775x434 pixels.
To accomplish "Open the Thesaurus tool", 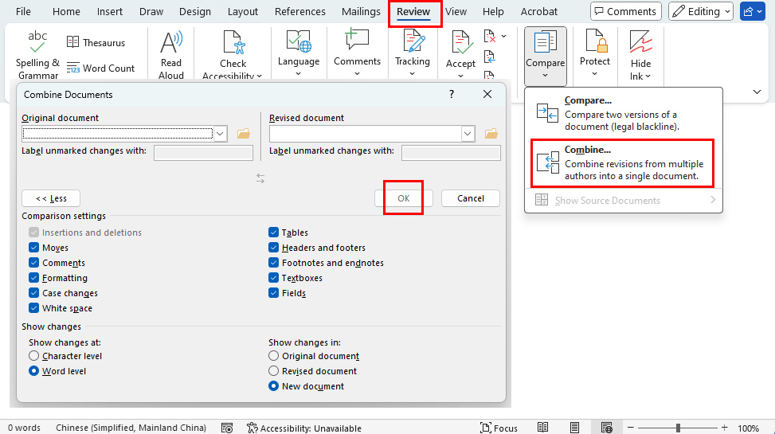I will coord(73,42).
